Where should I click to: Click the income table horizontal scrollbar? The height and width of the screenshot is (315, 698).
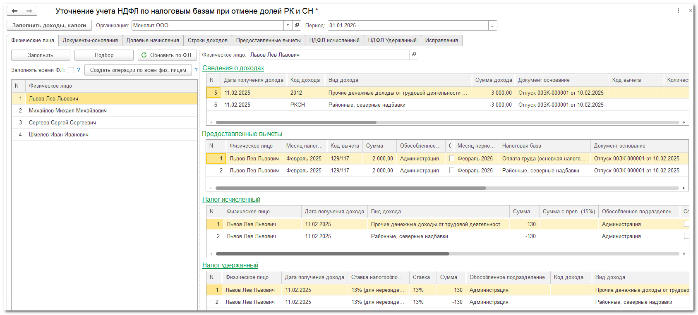[x=296, y=122]
